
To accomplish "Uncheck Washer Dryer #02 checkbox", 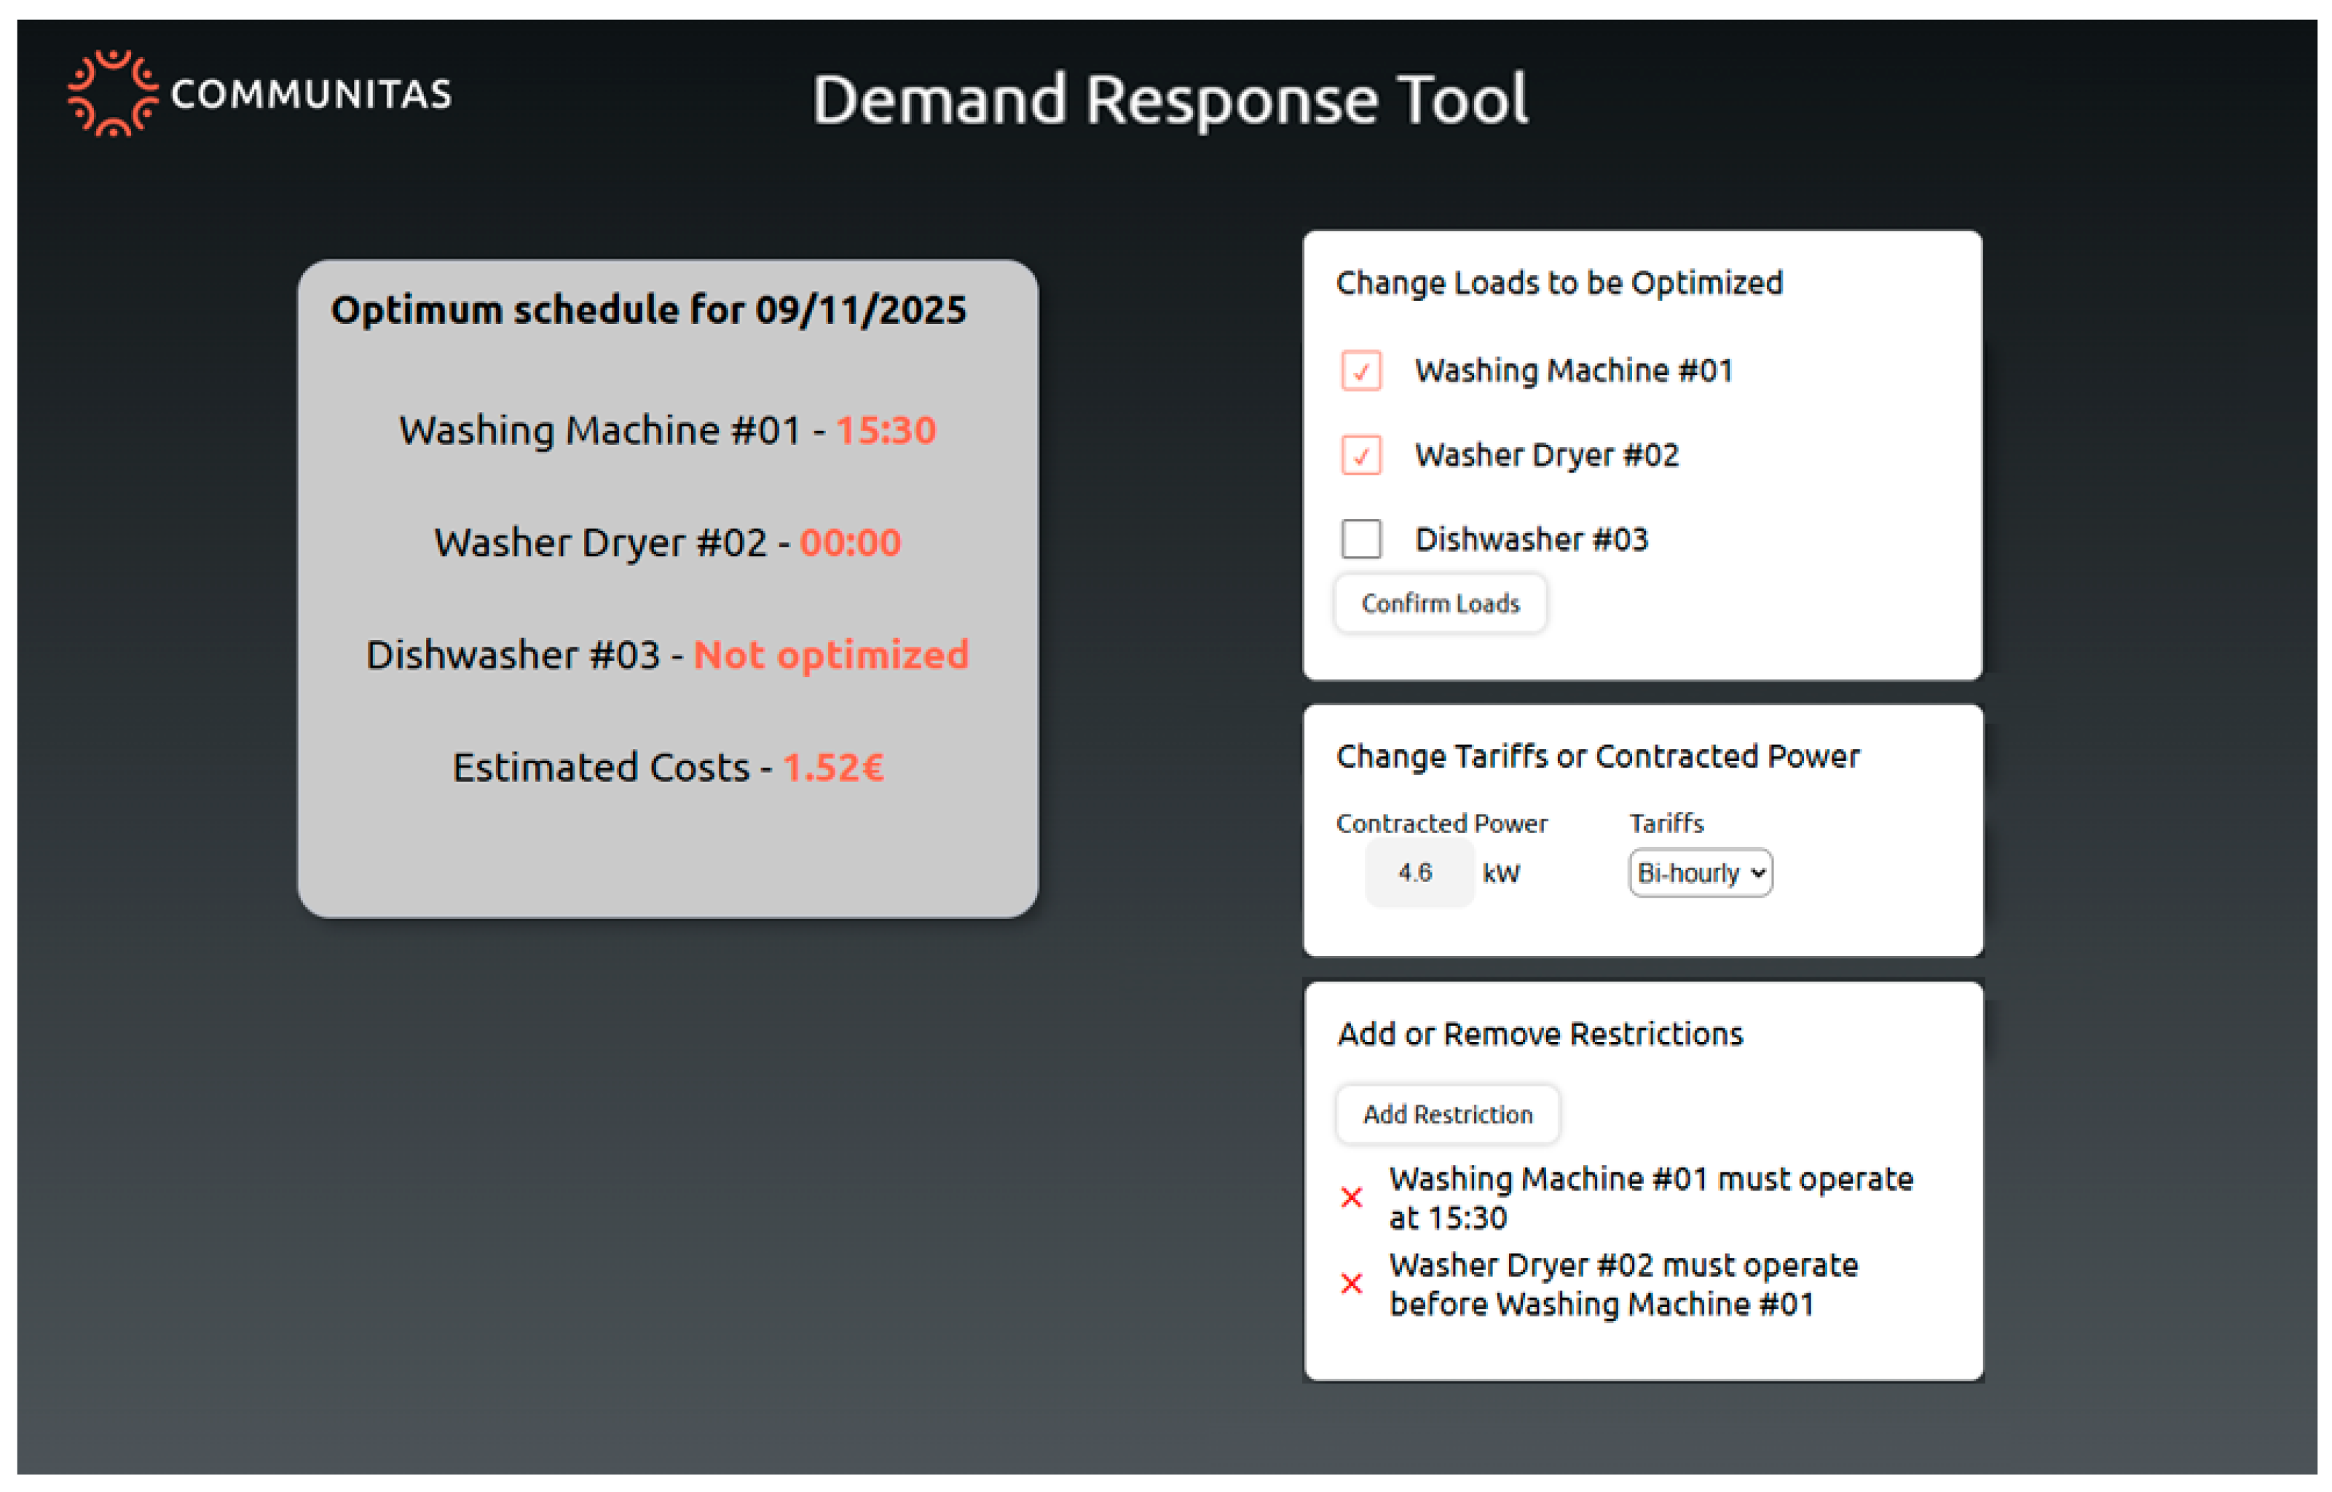I will [1360, 454].
